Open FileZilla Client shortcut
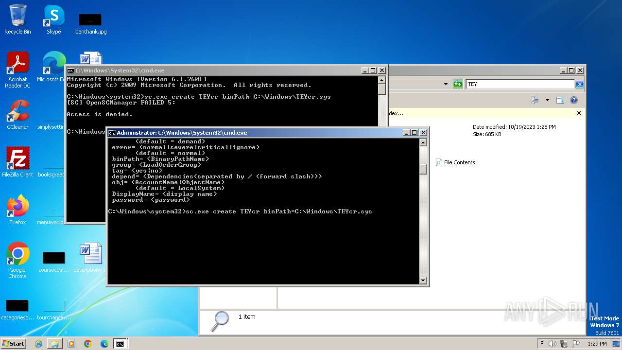 17,162
